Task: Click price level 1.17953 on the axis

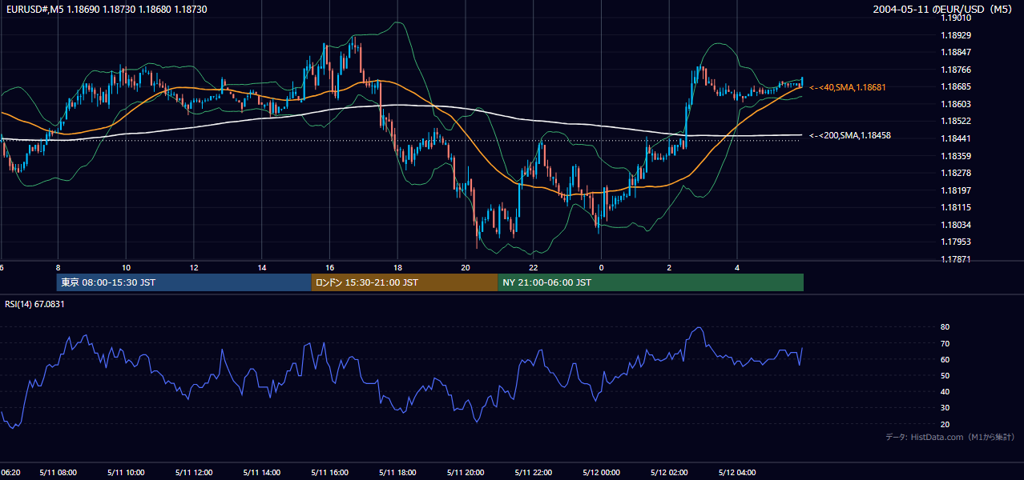Action: [957, 242]
